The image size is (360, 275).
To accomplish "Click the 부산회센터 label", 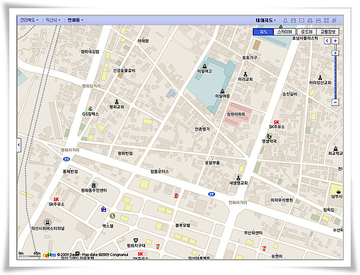I will point(253,233).
